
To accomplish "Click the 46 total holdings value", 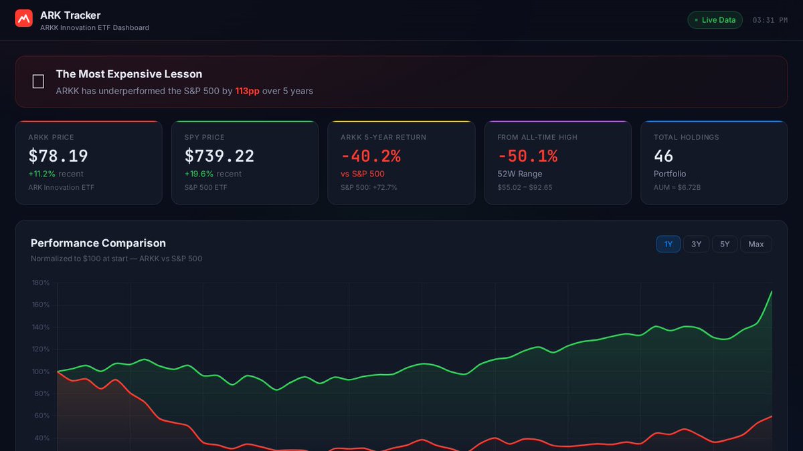I will pos(664,156).
